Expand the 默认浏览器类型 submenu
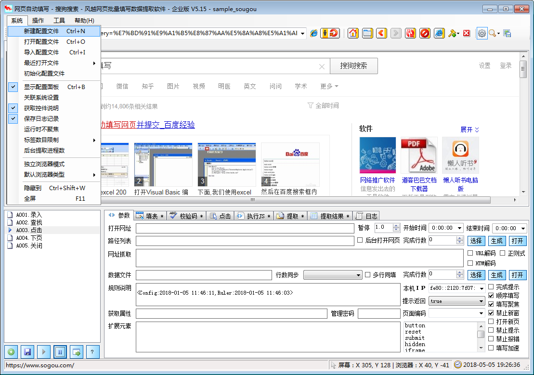534x375 pixels. point(54,175)
